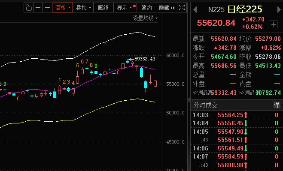Screen dimensions: 283x171
Task: Open 详 details of 分时成交
Action: 277,105
